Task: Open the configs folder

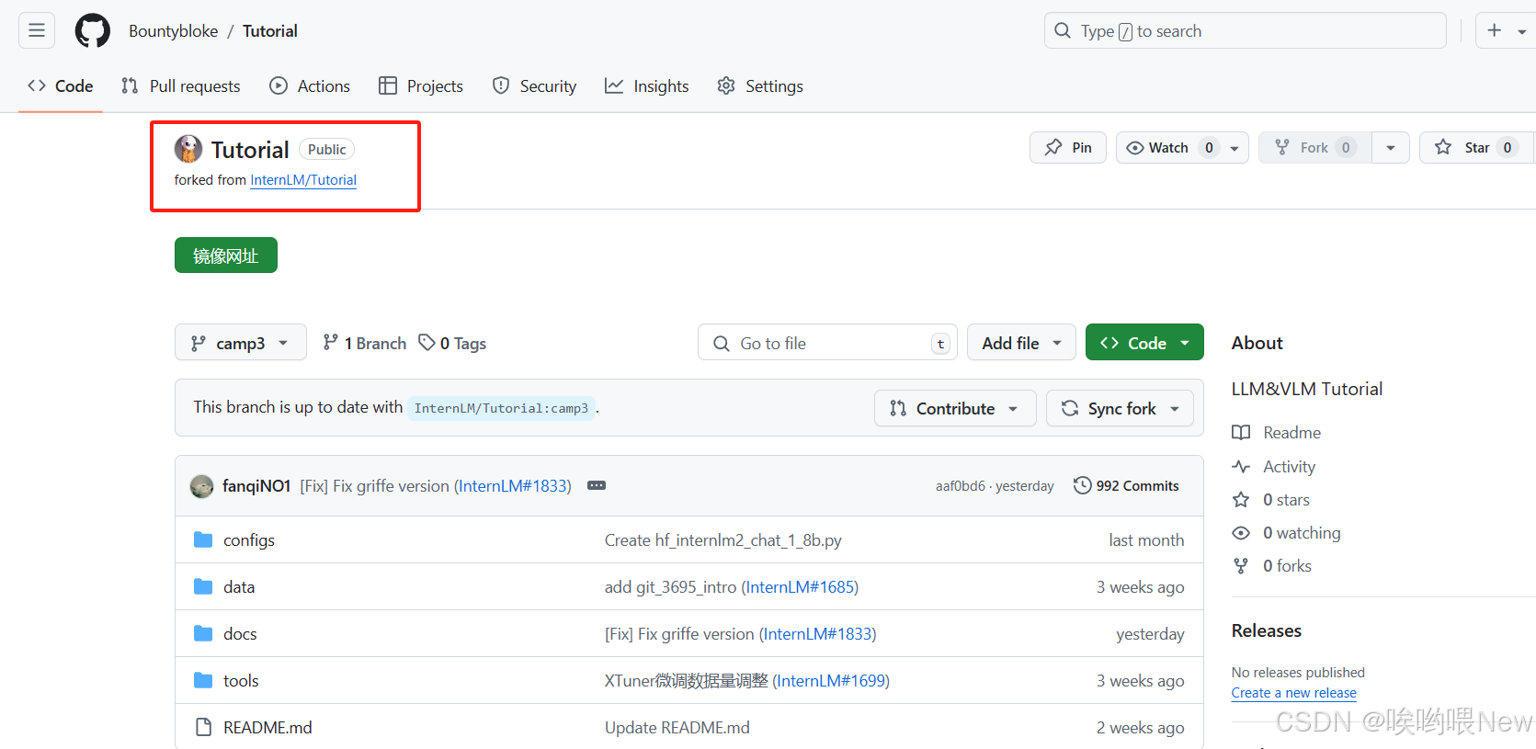Action: pyautogui.click(x=249, y=540)
